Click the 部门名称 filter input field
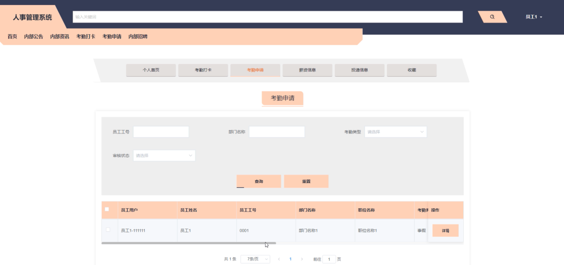 click(x=277, y=132)
